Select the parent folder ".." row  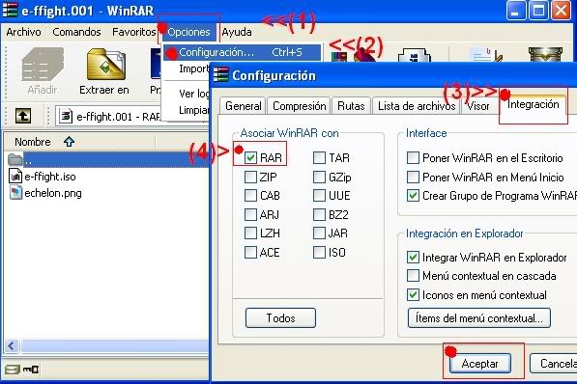point(106,160)
